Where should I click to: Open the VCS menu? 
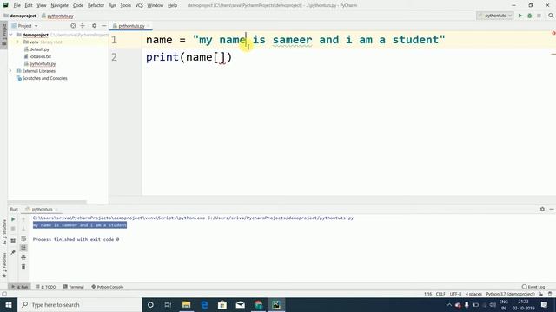pyautogui.click(x=139, y=5)
